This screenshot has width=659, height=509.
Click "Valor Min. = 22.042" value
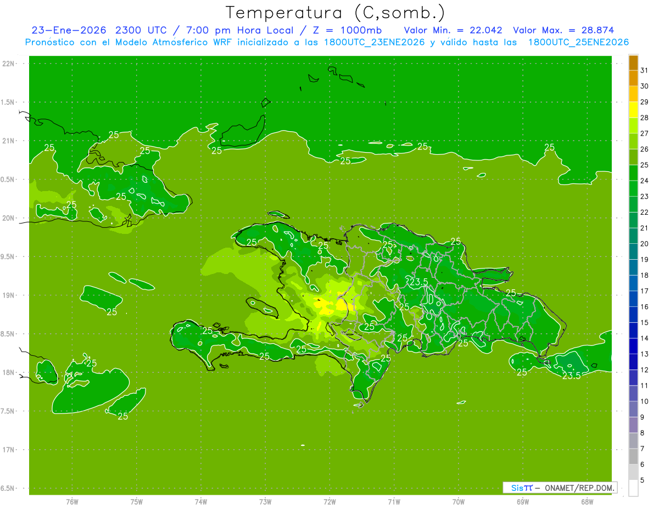coord(453,30)
